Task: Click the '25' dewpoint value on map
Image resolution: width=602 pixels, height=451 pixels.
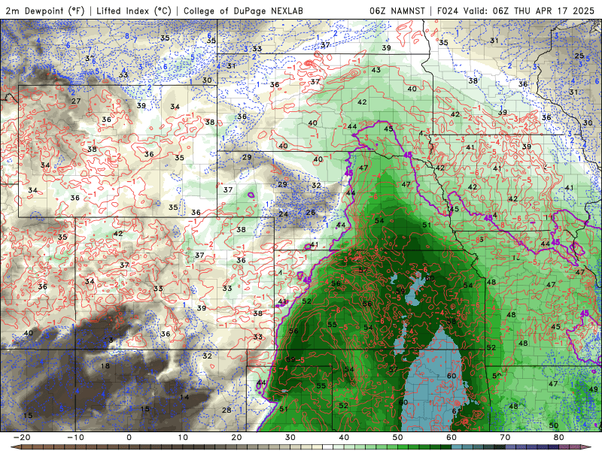Action: tap(579, 56)
